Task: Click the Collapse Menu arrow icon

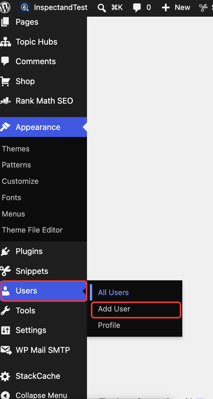Action: 5,395
